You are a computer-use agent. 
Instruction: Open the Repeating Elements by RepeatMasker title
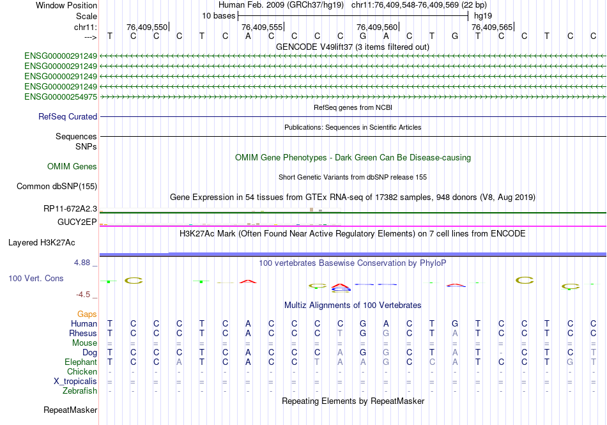[353, 401]
